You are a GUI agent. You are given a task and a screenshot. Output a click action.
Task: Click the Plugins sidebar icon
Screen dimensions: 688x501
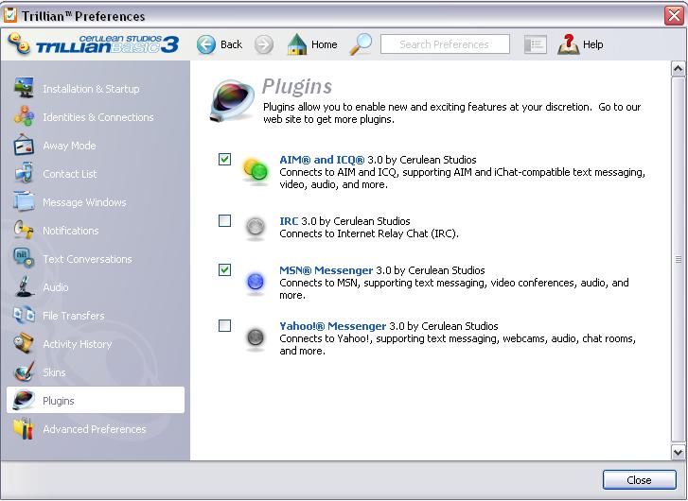tap(24, 400)
